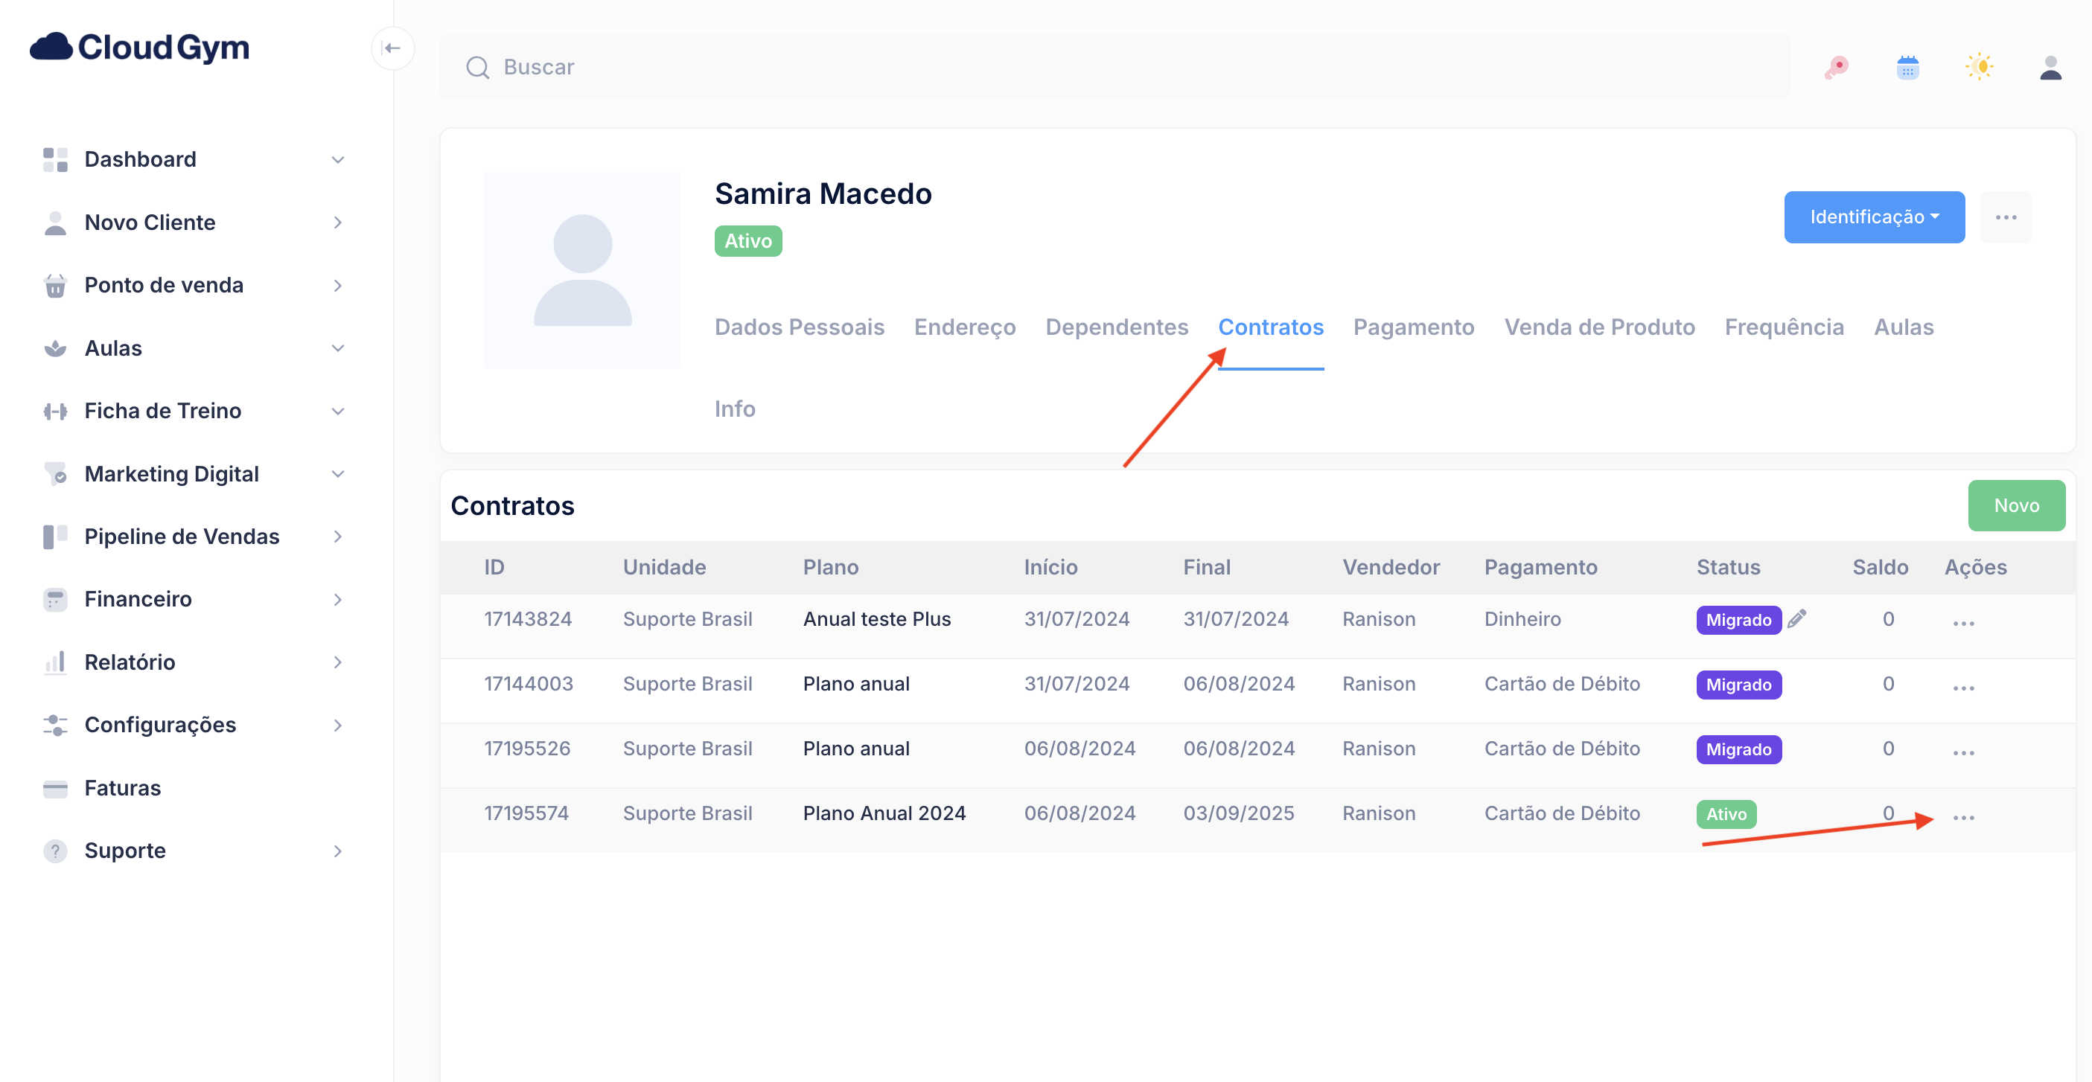
Task: Switch to the Pagamento tab
Action: tap(1413, 327)
